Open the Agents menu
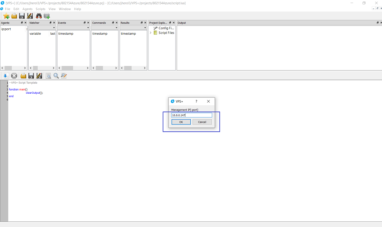The height and width of the screenshot is (227, 382). coord(27,9)
